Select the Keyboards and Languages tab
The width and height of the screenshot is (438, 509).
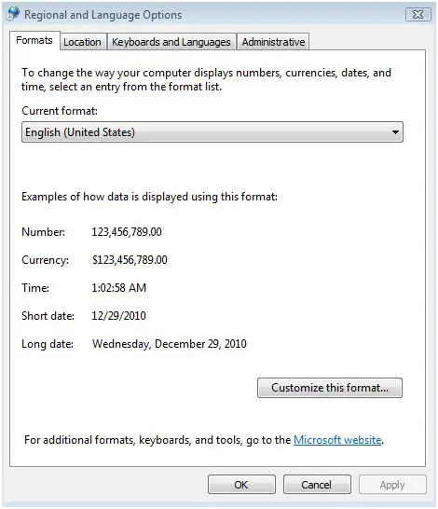pyautogui.click(x=171, y=42)
